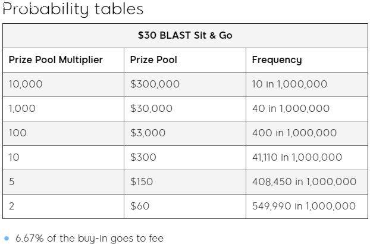Click the 'Probability tables' heading
This screenshot has width=370, height=244.
[x=73, y=9]
